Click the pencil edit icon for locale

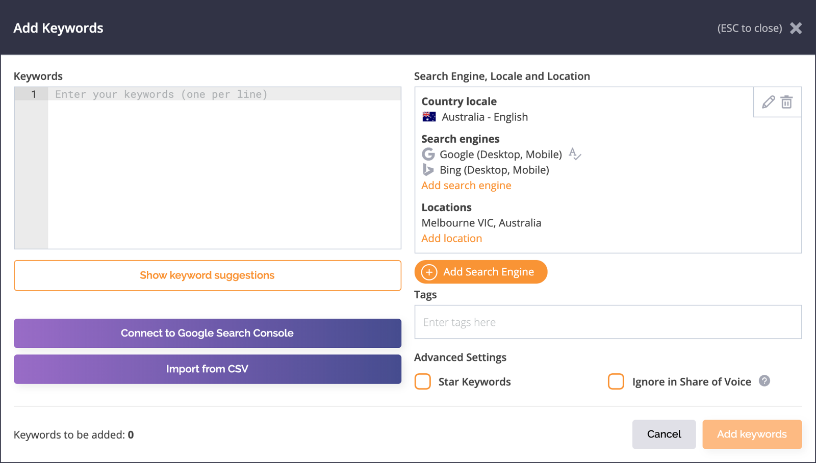pyautogui.click(x=768, y=102)
